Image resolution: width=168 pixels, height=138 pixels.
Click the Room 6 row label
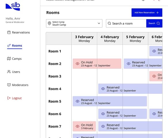[55, 114]
